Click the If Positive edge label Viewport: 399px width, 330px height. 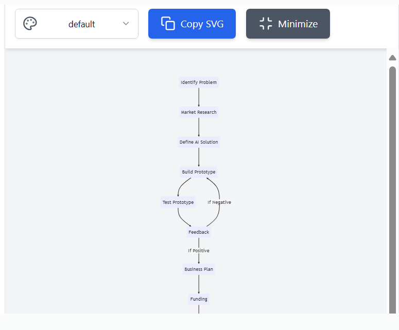pyautogui.click(x=199, y=251)
